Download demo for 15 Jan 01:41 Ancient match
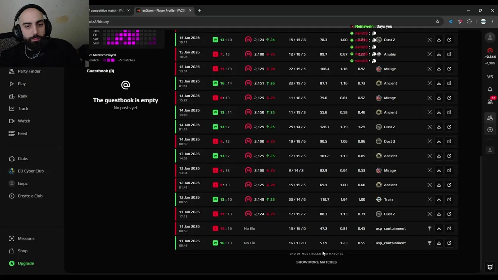This screenshot has height=280, width=498. (439, 83)
